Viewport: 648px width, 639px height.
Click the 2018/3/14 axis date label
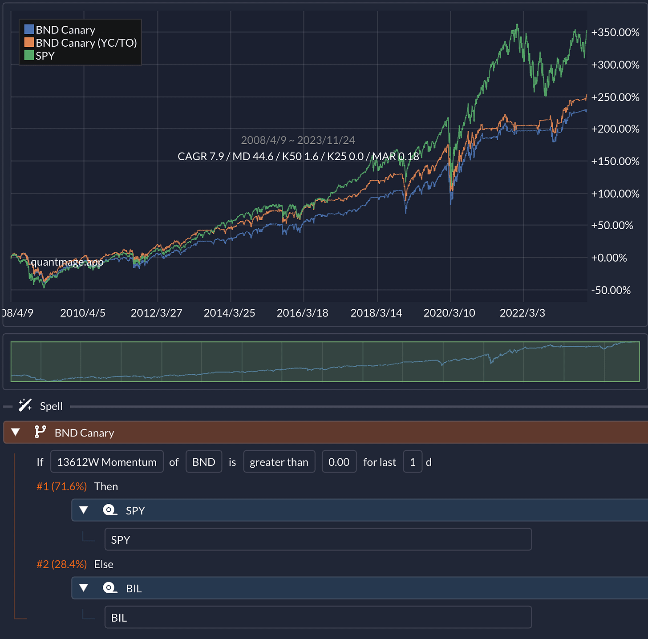pyautogui.click(x=376, y=313)
